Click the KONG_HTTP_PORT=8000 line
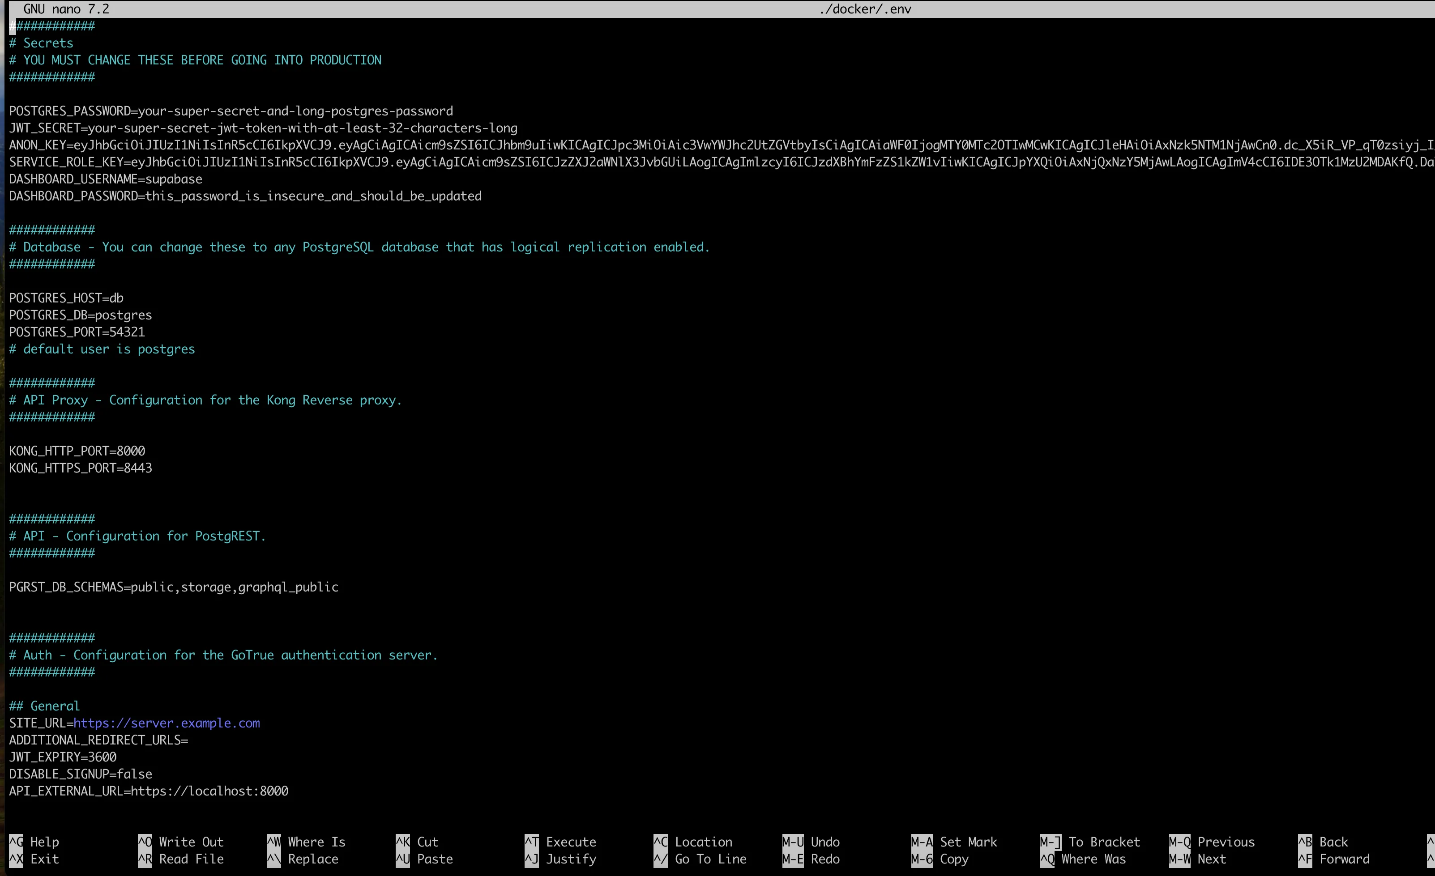 [x=77, y=451]
